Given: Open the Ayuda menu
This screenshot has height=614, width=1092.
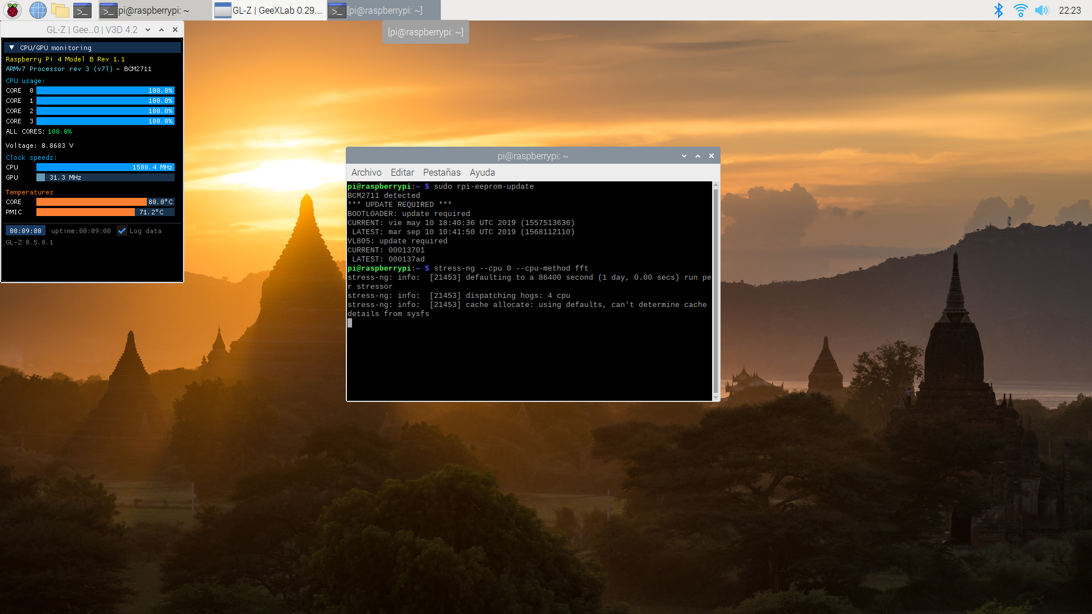Looking at the screenshot, I should click(482, 172).
